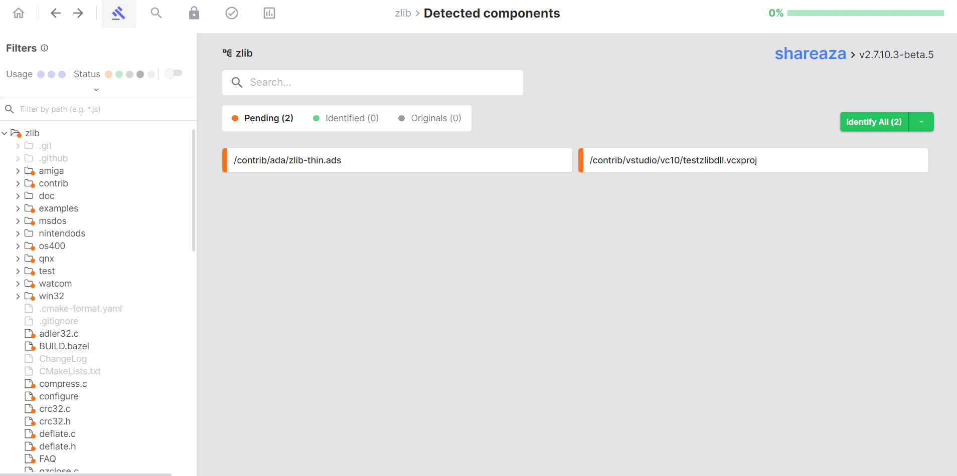Open the vulnerabilities lock icon

194,13
